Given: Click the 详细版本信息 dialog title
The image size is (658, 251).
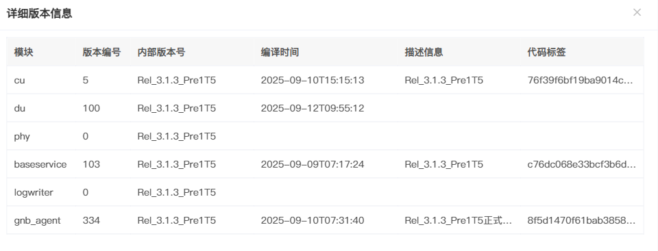Looking at the screenshot, I should pyautogui.click(x=40, y=14).
